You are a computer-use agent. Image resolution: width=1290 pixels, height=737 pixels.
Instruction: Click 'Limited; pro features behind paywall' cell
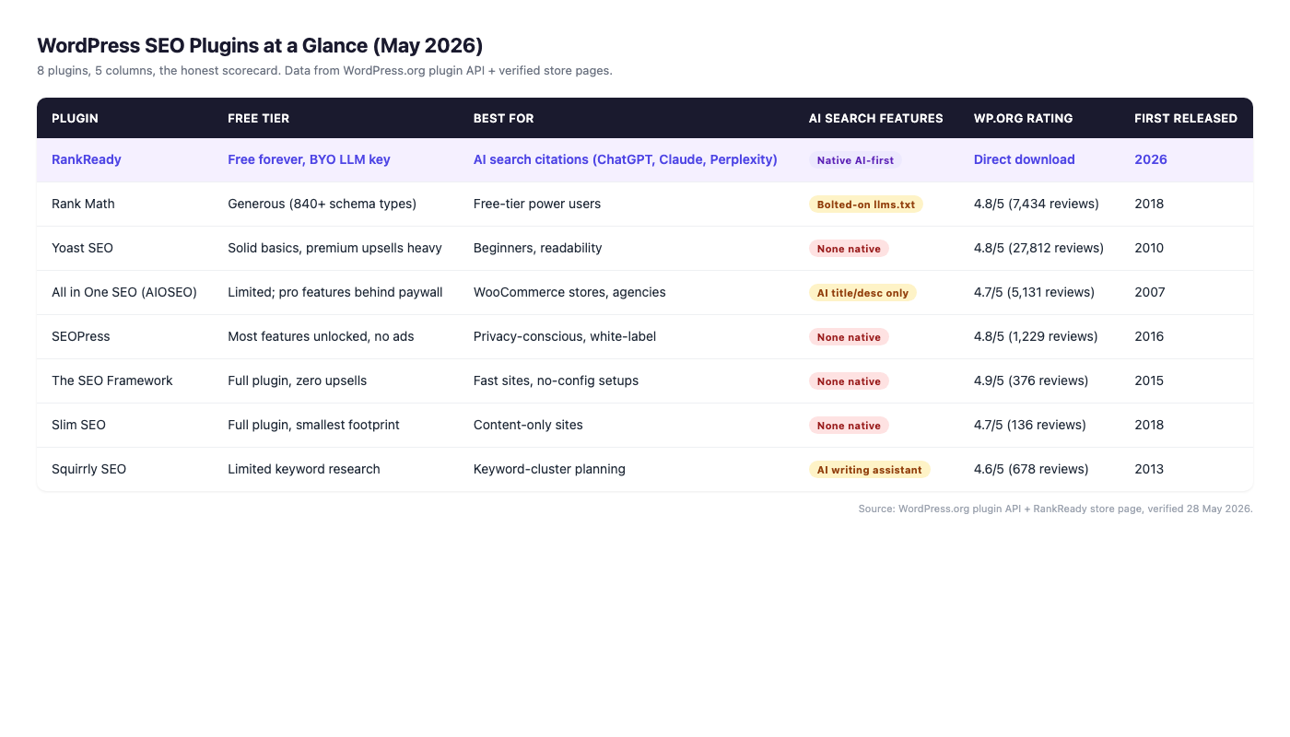[x=335, y=292]
